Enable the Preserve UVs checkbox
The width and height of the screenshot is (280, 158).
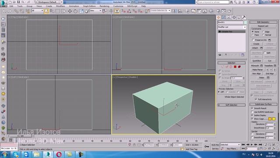253,40
